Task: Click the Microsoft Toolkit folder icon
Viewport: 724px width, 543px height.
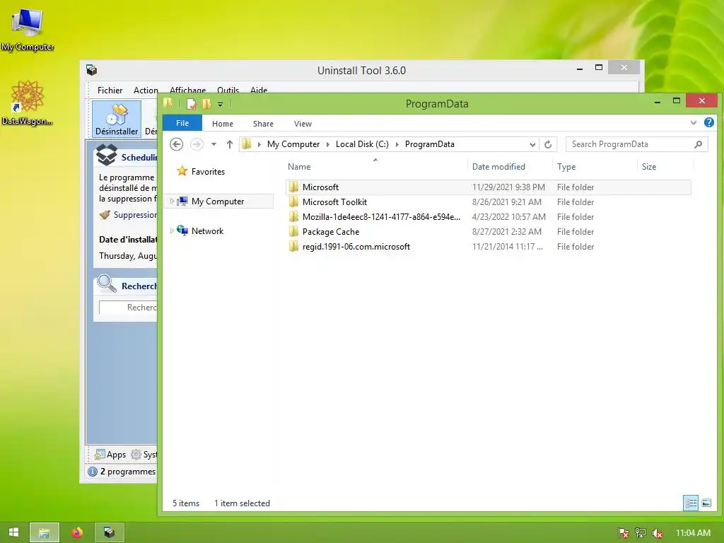Action: point(293,202)
